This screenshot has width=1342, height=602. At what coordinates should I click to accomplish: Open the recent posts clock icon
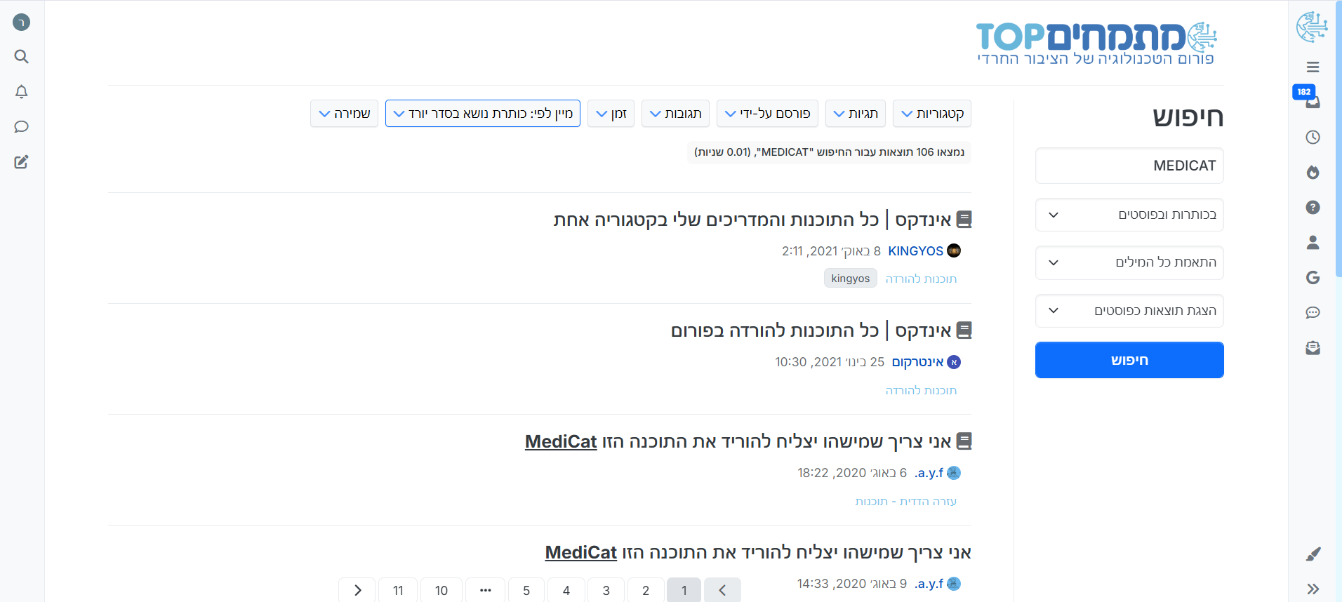[x=1313, y=138]
